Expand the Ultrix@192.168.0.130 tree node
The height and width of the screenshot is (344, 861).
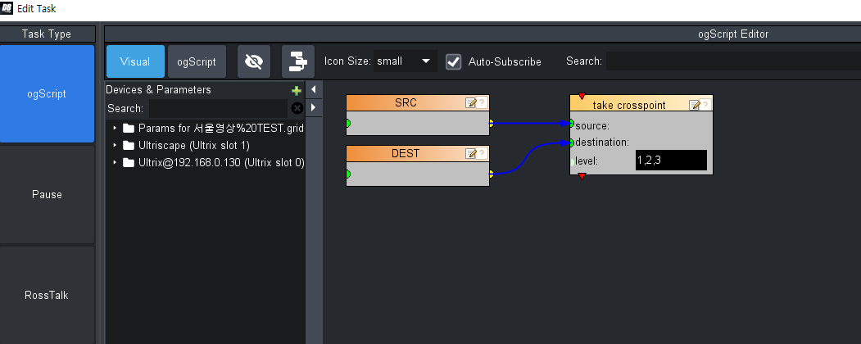[x=116, y=162]
